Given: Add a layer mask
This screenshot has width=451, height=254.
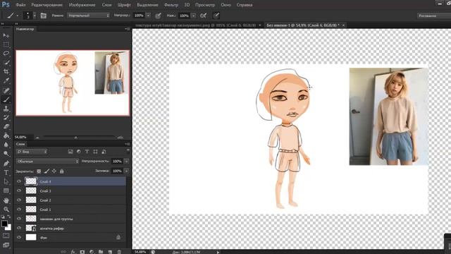Looking at the screenshot, I should pos(82,252).
